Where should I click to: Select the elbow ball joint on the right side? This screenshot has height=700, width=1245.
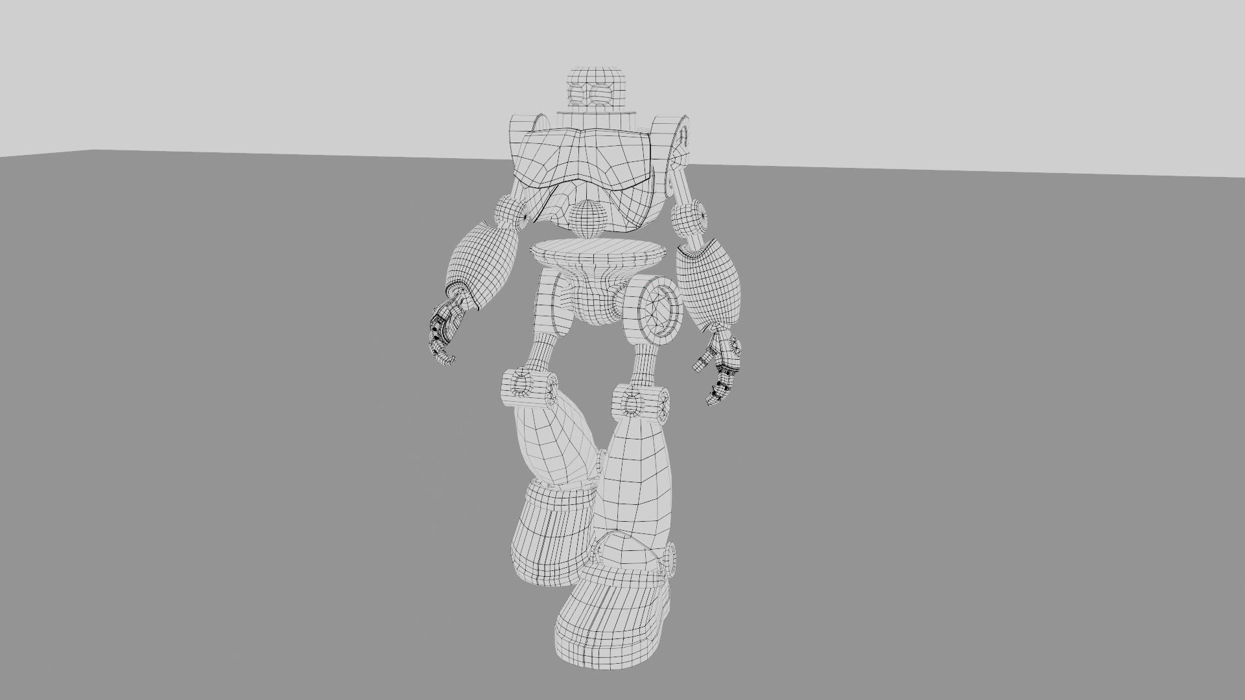coord(689,219)
